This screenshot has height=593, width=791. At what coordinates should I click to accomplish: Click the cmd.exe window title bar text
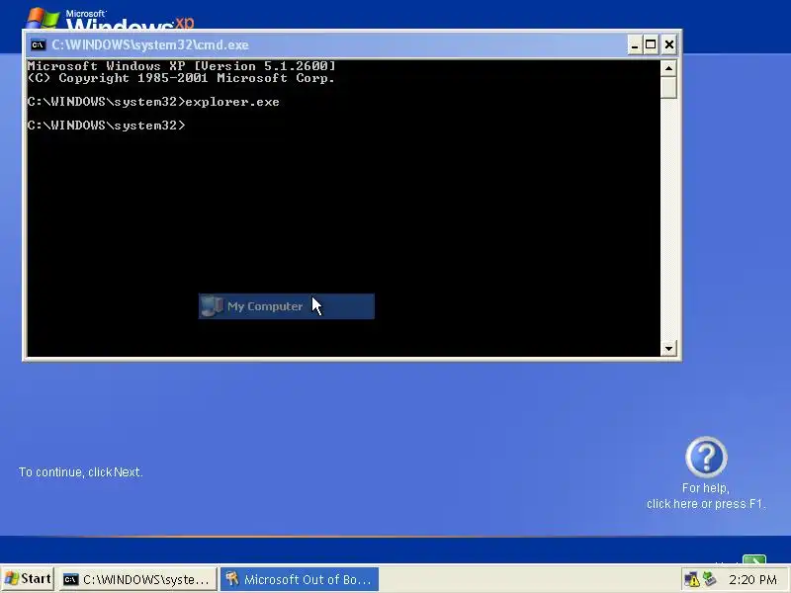(x=150, y=44)
